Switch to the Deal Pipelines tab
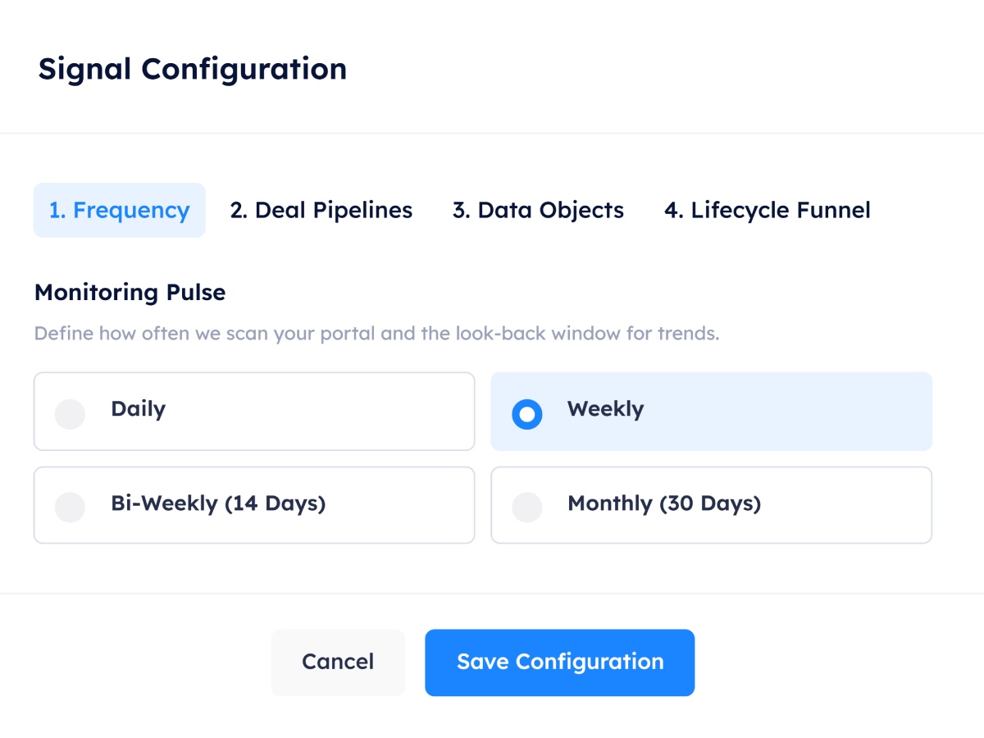The image size is (984, 738). (x=321, y=211)
